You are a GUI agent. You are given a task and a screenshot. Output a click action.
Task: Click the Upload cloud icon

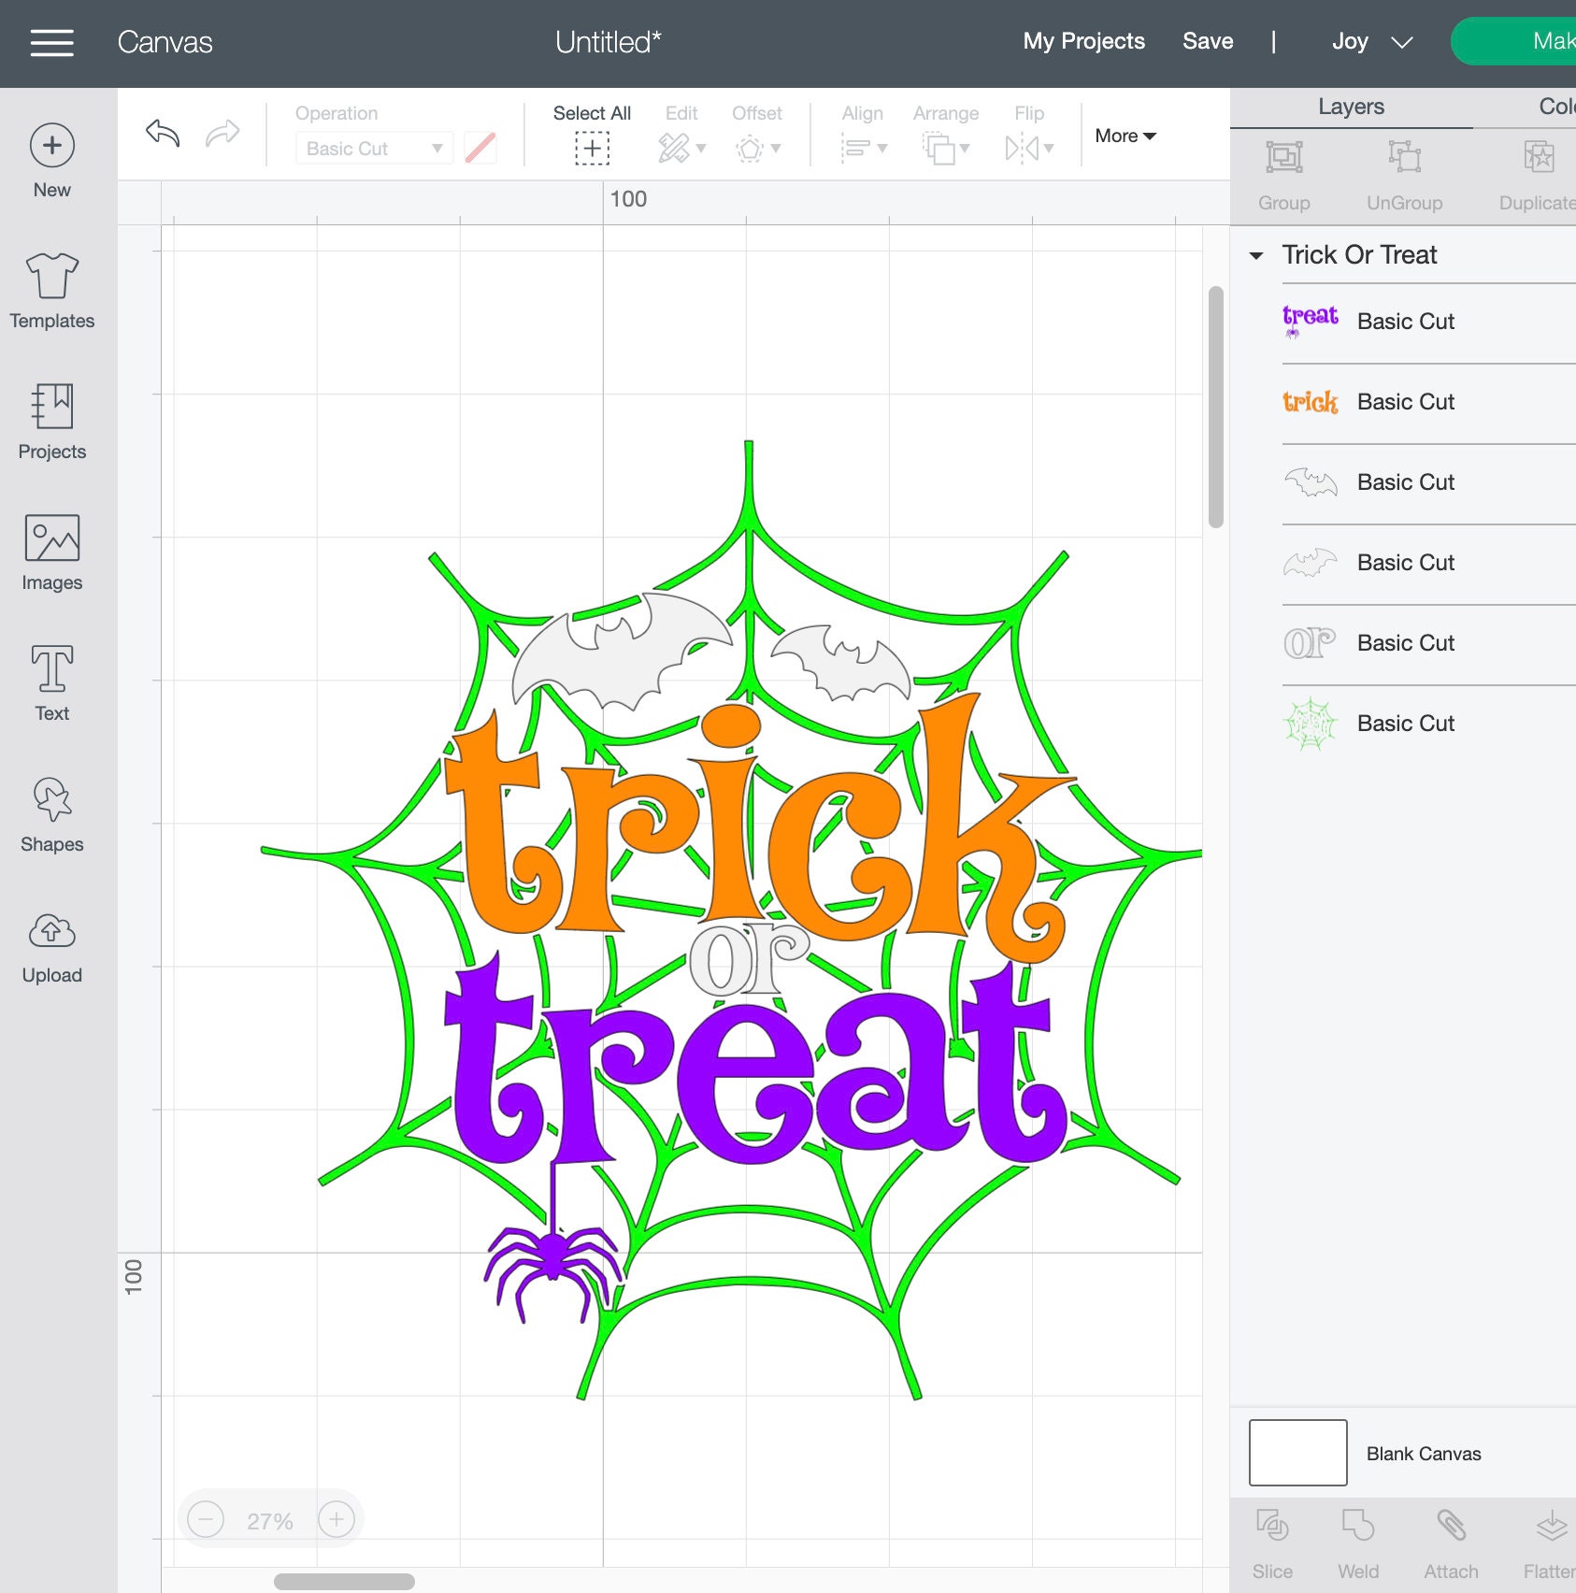pyautogui.click(x=52, y=930)
